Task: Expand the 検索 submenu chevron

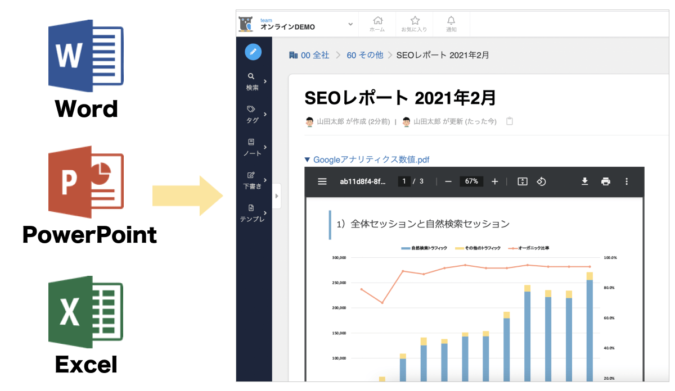Action: coord(265,81)
